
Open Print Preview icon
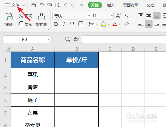pos(57,5)
